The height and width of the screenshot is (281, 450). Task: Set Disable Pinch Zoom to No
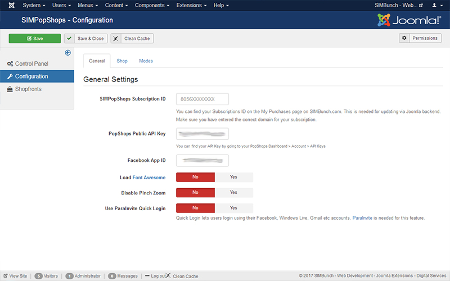coord(195,192)
